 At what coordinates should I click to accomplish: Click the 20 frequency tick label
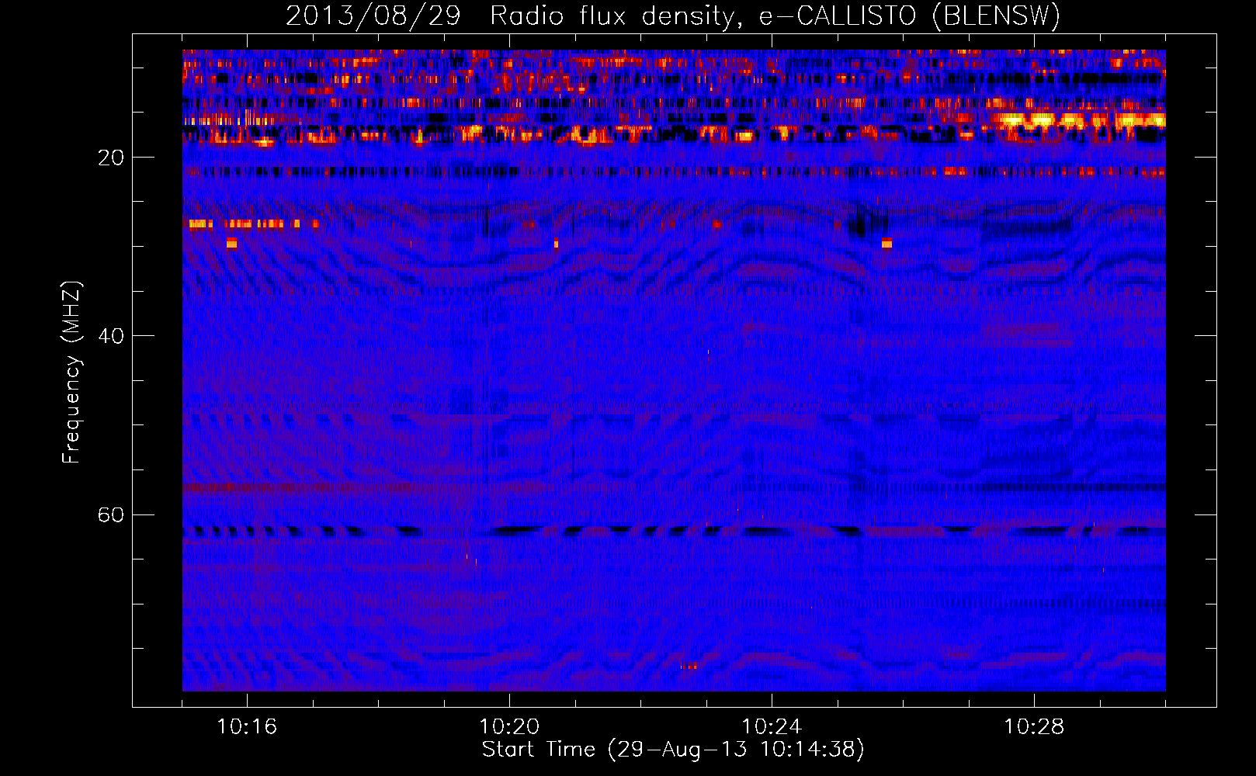click(110, 158)
